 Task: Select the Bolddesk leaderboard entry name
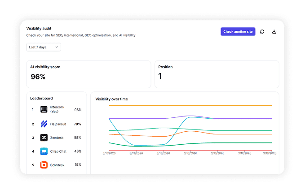(x=57, y=165)
